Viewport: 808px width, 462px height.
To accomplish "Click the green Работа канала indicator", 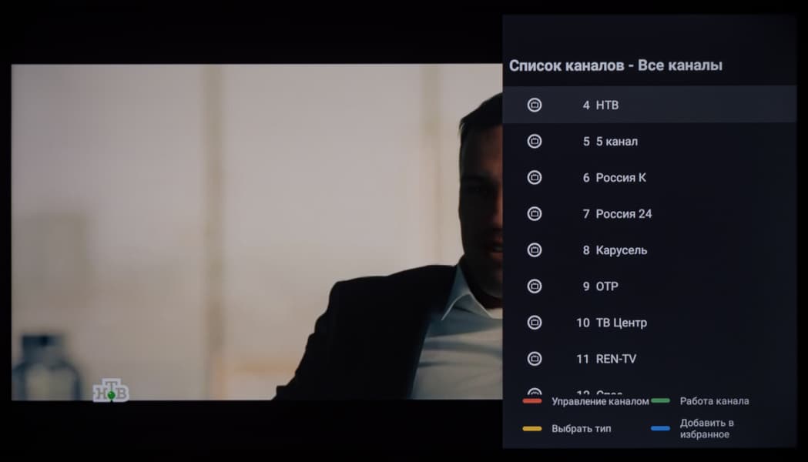I will [x=660, y=400].
